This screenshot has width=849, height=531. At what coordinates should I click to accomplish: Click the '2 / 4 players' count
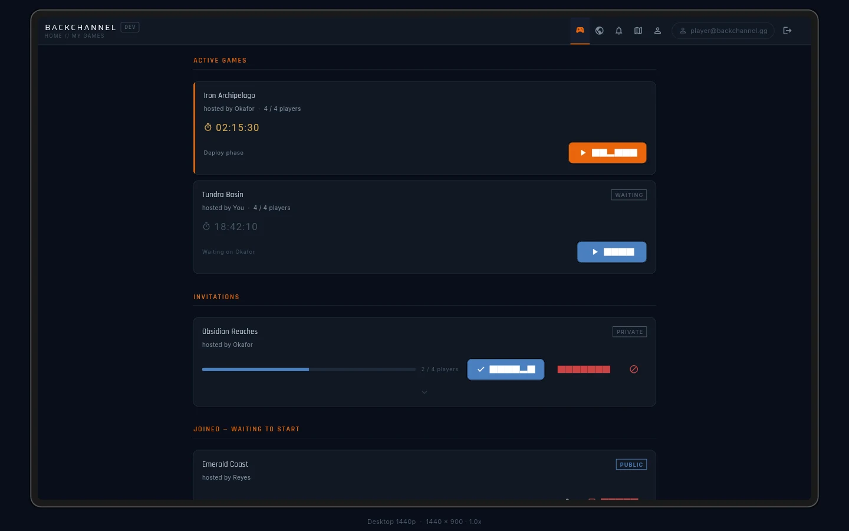[440, 369]
